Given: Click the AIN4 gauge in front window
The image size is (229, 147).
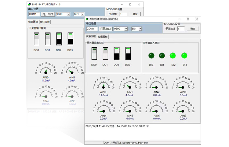Looking at the screenshot, I should pos(104,107).
